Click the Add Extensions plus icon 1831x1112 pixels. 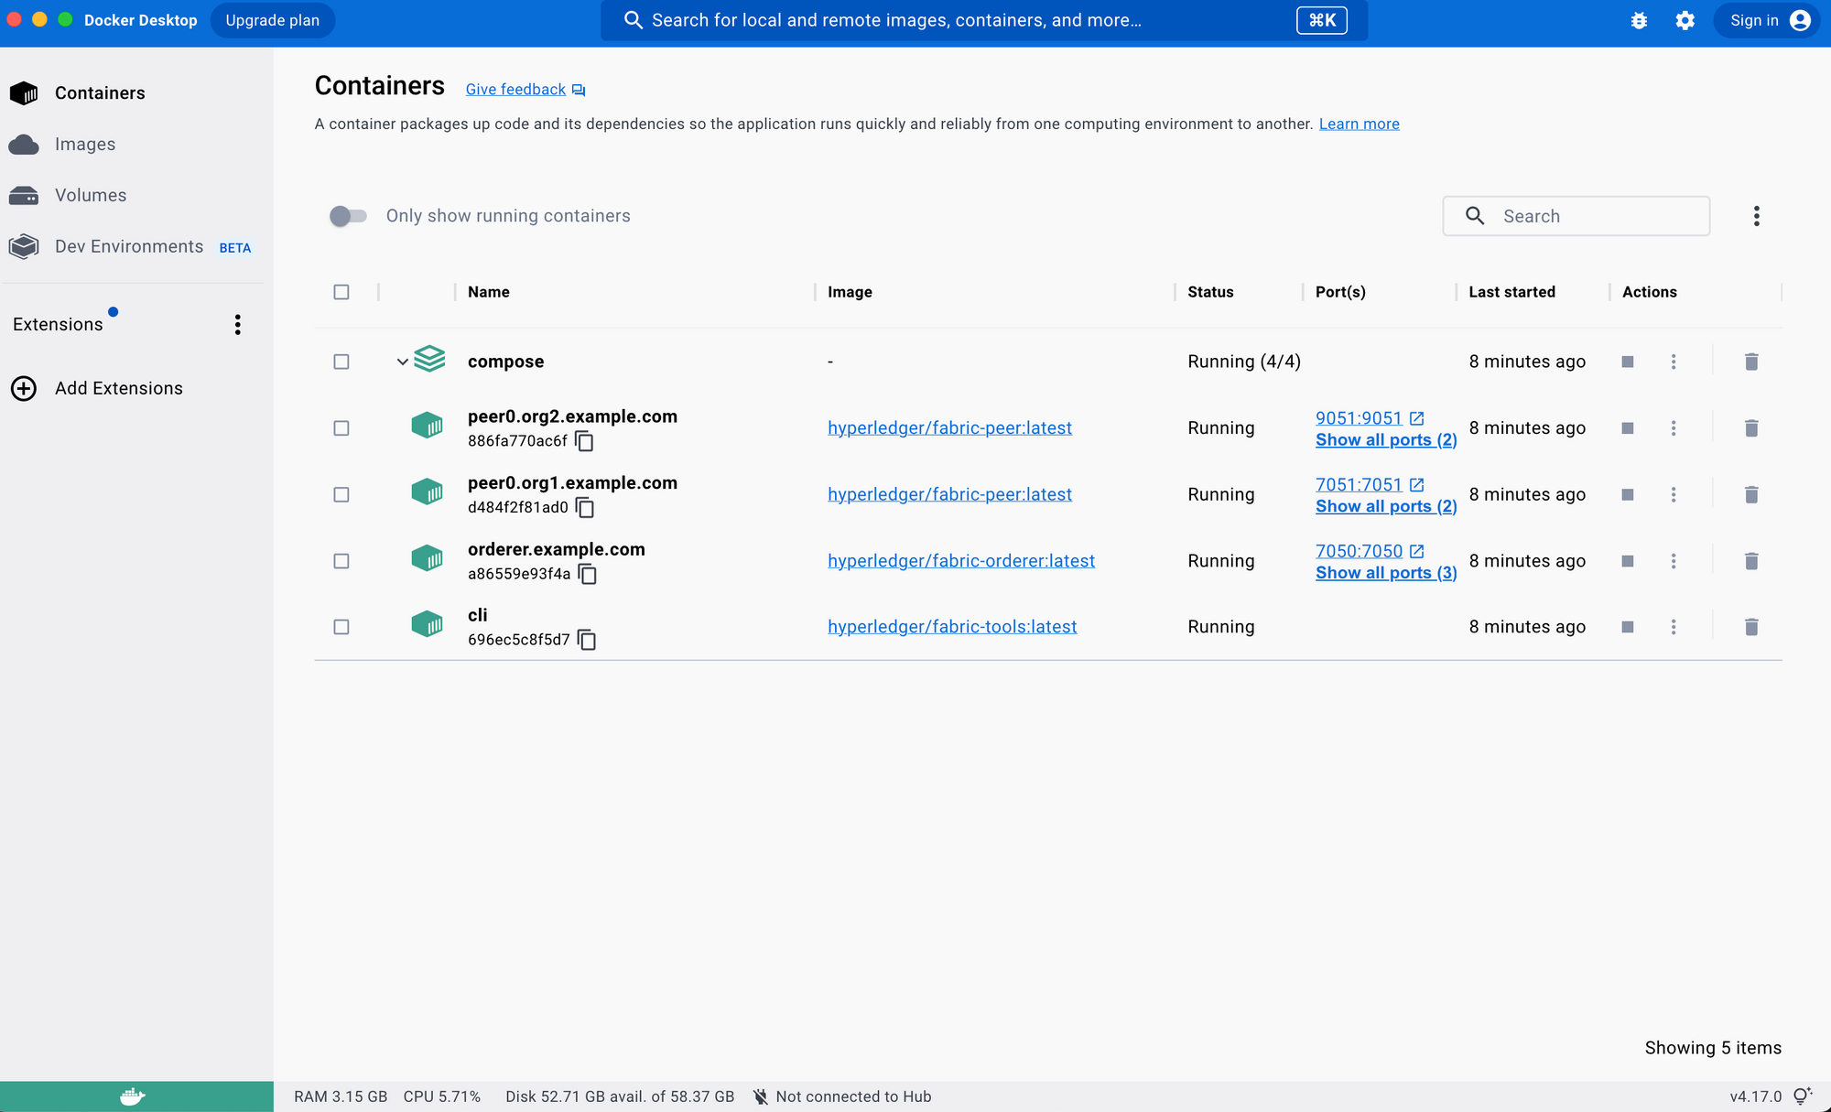point(24,388)
